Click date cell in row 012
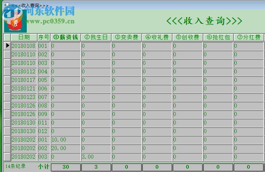Viewport: 265px width, 172px height. 24,131
